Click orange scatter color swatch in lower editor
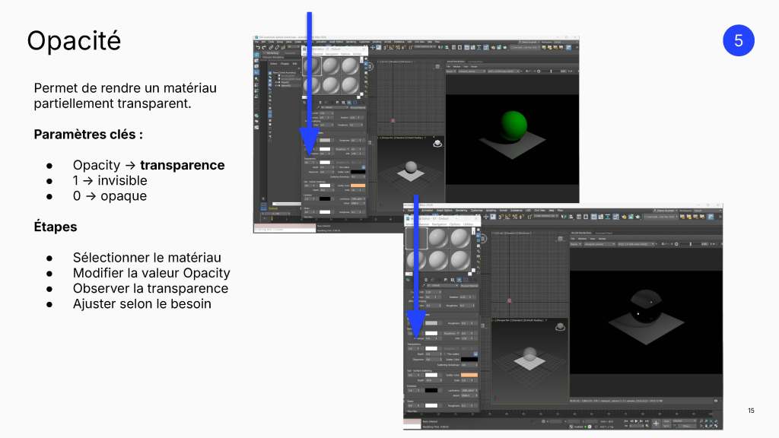 point(469,375)
